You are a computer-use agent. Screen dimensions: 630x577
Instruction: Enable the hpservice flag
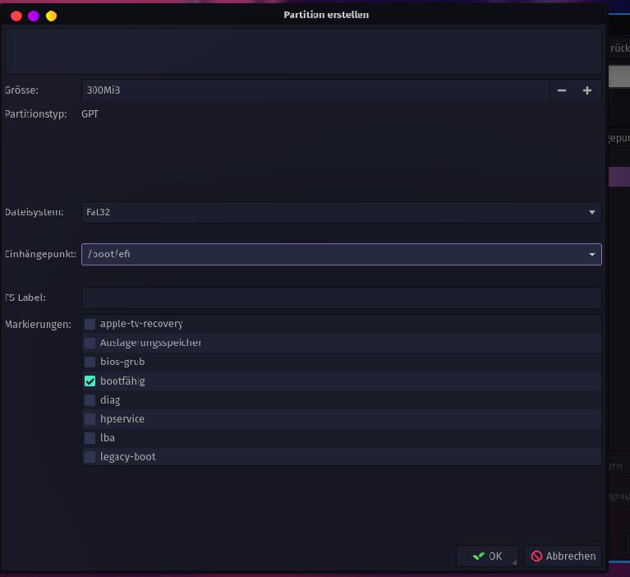[90, 419]
